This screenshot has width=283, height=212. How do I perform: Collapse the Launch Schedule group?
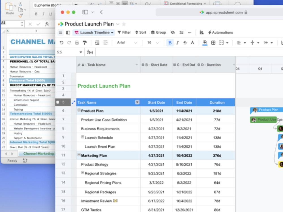click(82, 137)
